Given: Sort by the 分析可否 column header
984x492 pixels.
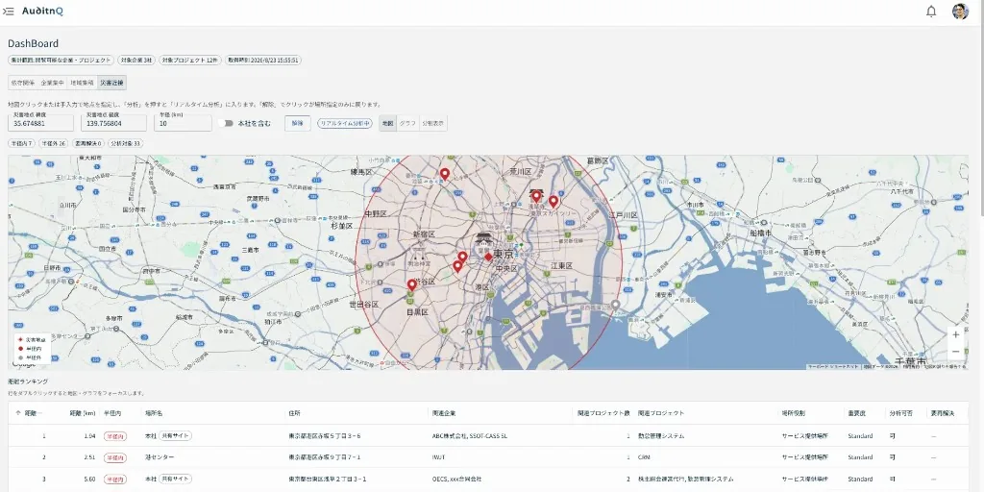Looking at the screenshot, I should tap(900, 413).
